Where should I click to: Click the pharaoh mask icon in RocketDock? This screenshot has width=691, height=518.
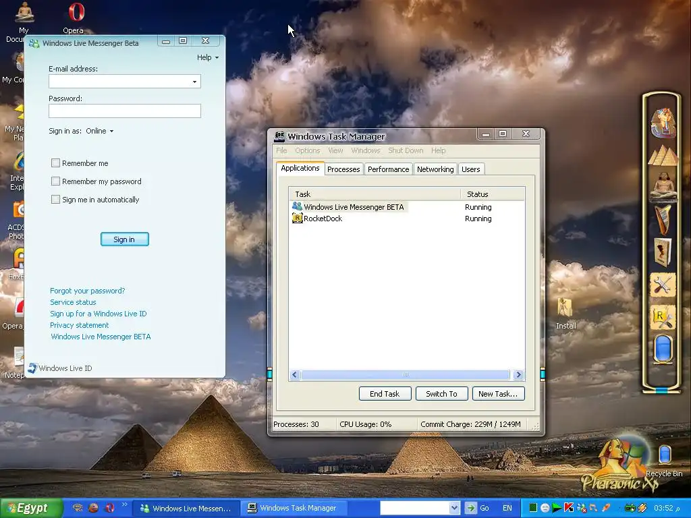click(x=663, y=123)
